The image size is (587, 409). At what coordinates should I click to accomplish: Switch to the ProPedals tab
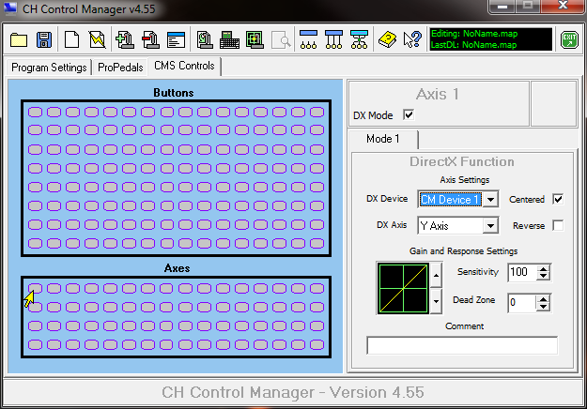point(120,68)
